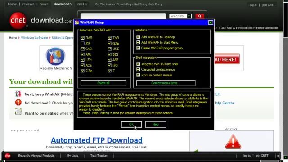This screenshot has width=288, height=162.
Task: Click Home breadcrumb link
Action: [13, 38]
